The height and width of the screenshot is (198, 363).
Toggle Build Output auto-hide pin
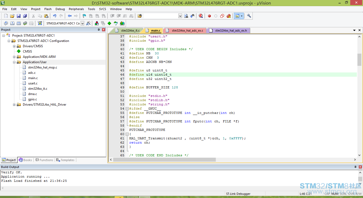click(356, 167)
